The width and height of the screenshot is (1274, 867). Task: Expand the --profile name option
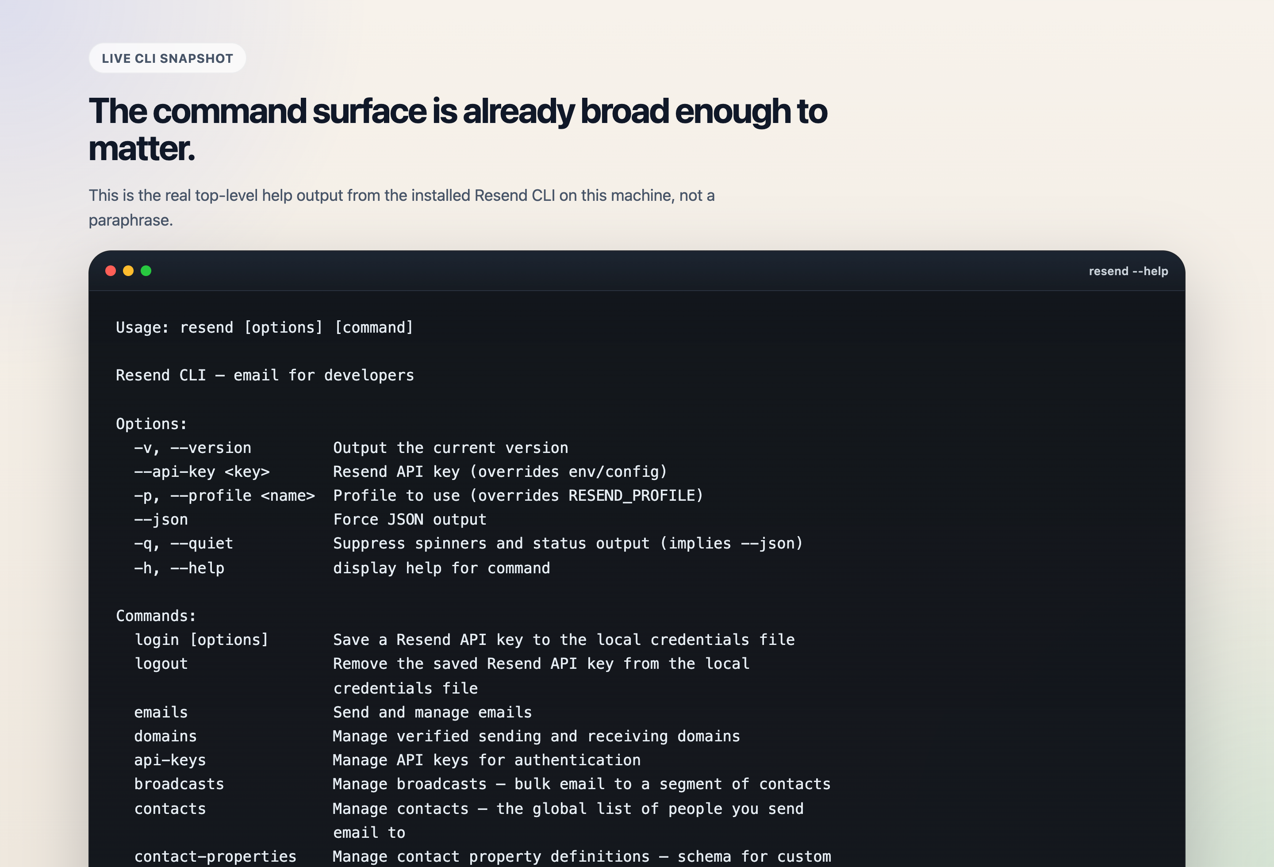(x=225, y=495)
